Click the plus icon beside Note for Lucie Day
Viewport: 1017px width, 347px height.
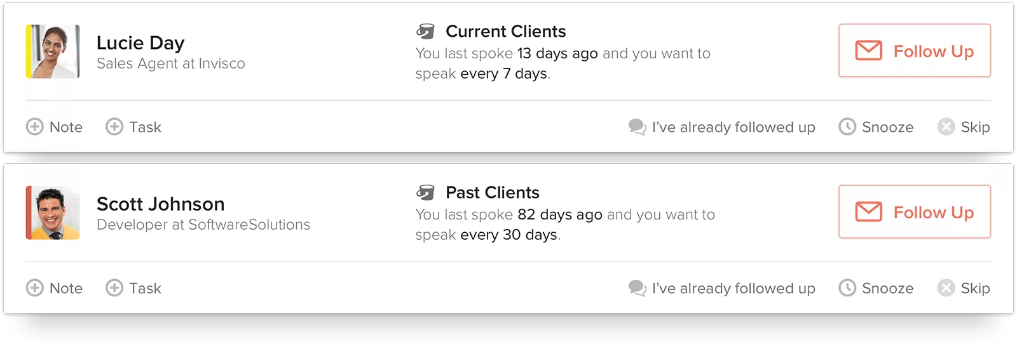pyautogui.click(x=34, y=127)
